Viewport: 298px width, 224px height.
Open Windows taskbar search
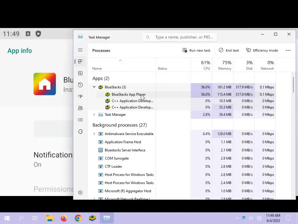point(21,218)
